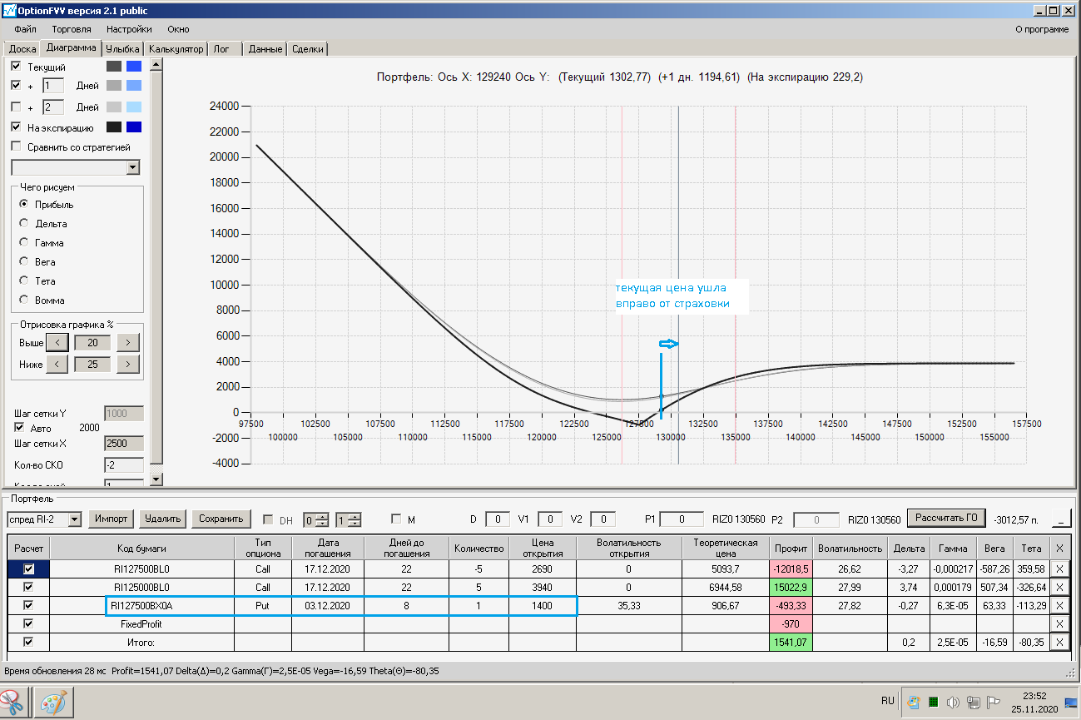Collapse the portfolio panel with underscore button

(1061, 519)
